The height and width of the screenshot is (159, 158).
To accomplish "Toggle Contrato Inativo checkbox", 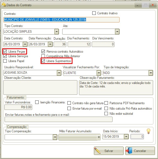I will tap(94, 13).
